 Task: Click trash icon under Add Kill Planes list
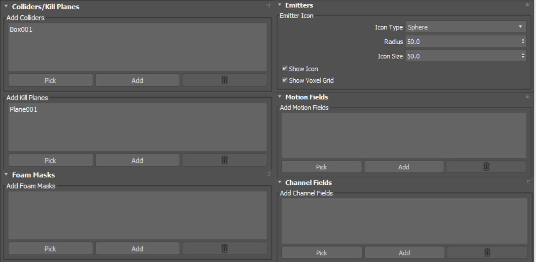coord(224,160)
